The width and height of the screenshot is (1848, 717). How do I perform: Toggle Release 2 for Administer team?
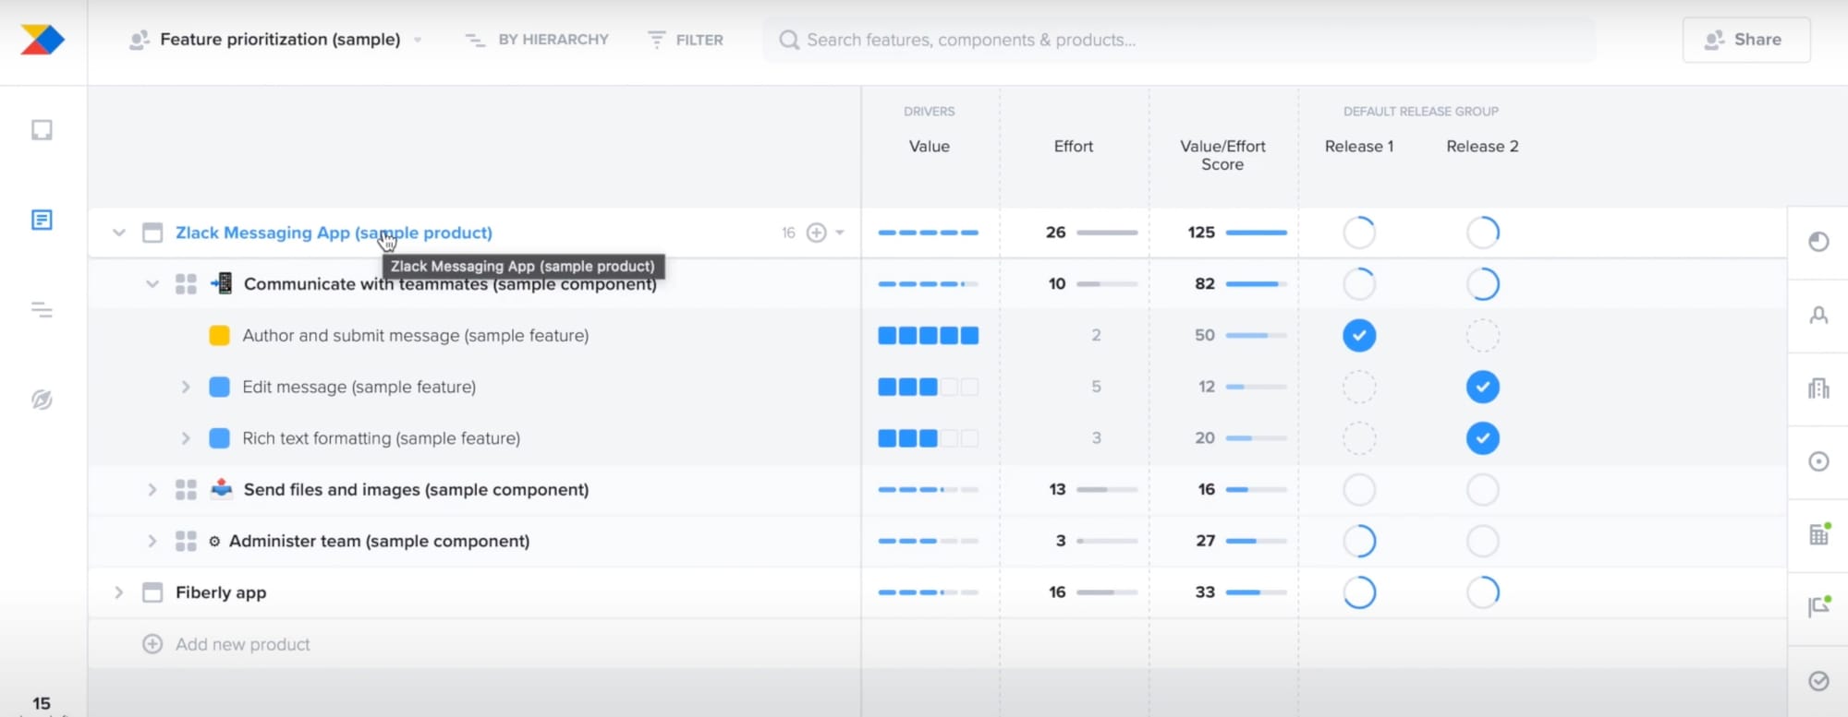click(1483, 541)
